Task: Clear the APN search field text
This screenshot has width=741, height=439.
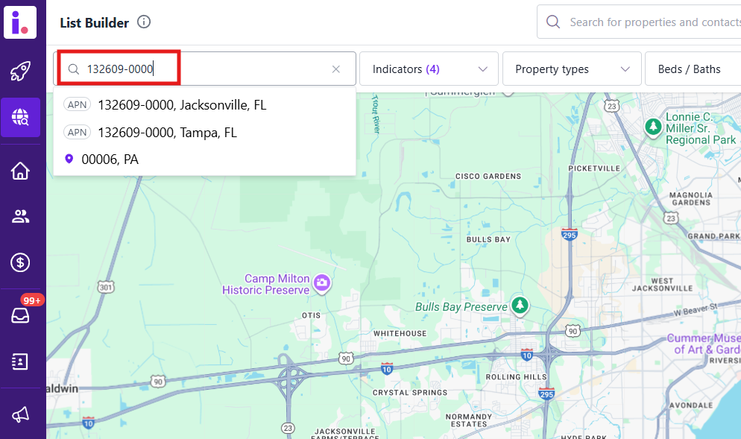Action: pyautogui.click(x=335, y=69)
